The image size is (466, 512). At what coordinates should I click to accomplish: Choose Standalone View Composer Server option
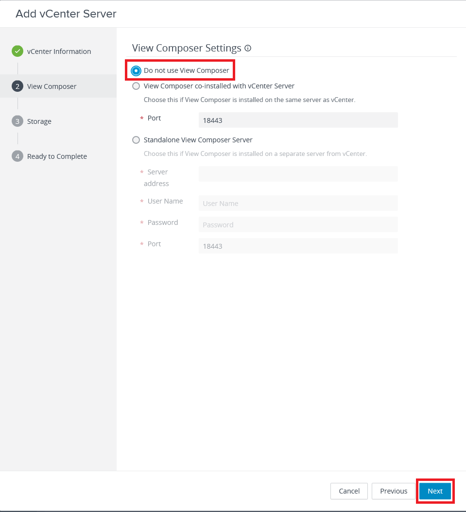tap(136, 140)
